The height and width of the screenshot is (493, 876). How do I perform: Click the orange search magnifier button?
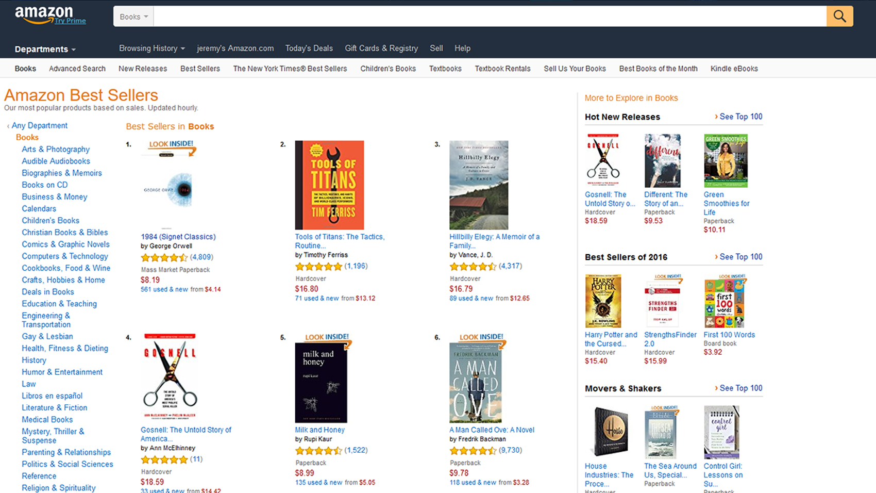pos(839,17)
